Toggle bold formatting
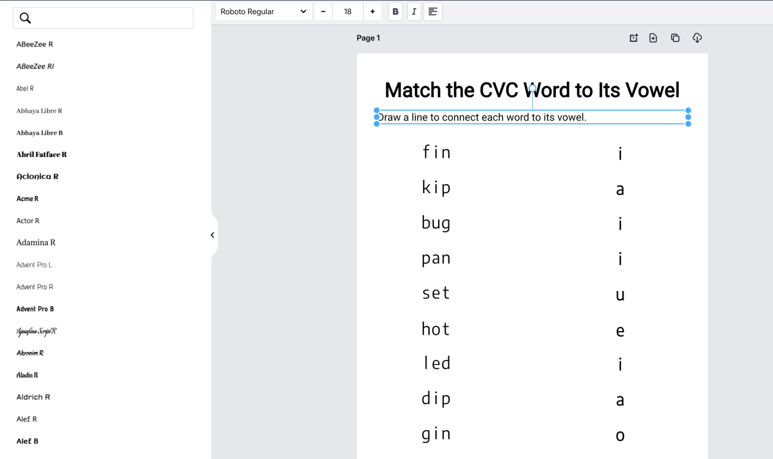 (x=396, y=12)
